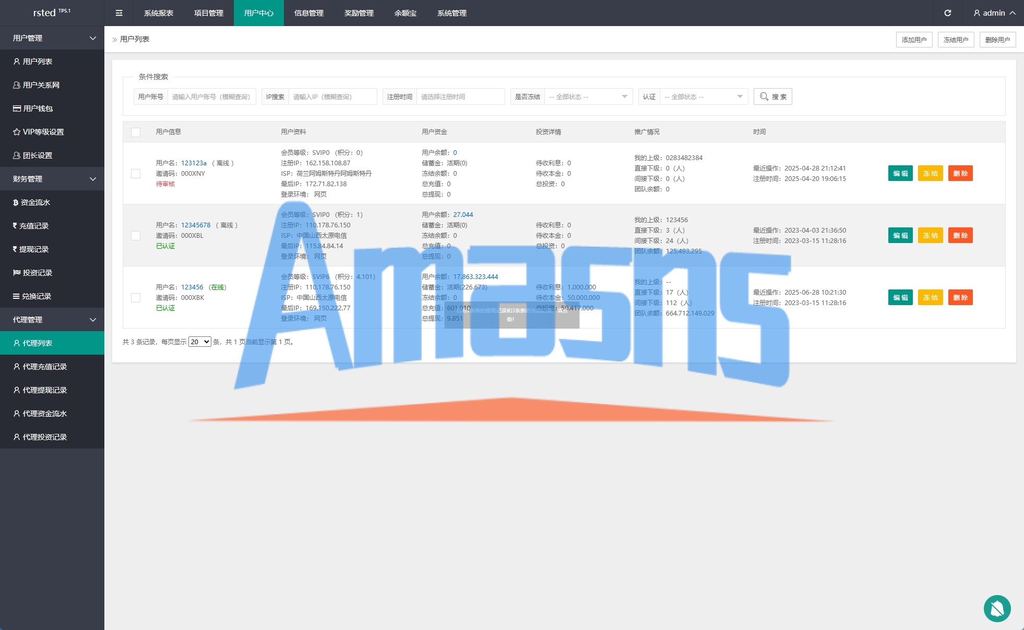The height and width of the screenshot is (630, 1024).
Task: Click into the 用户账号 search field
Action: click(x=211, y=96)
